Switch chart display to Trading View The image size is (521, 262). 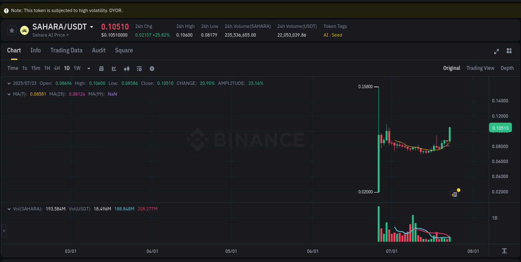click(480, 68)
